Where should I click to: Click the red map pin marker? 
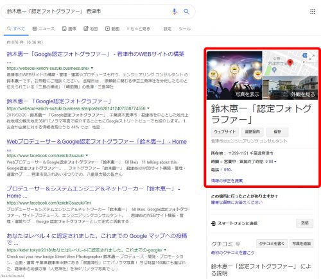[x=290, y=63]
